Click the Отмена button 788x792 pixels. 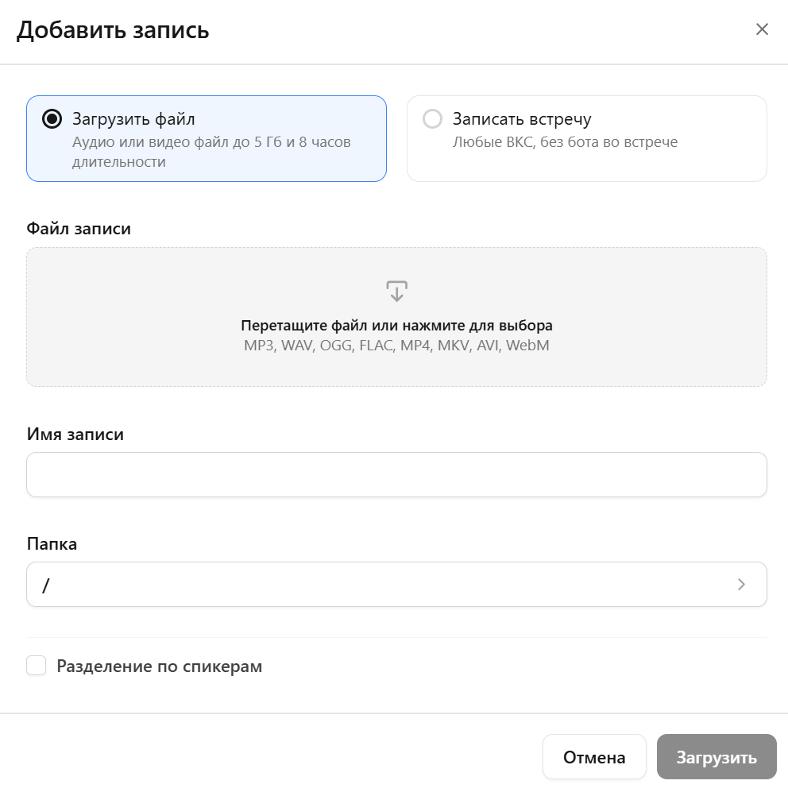point(594,756)
